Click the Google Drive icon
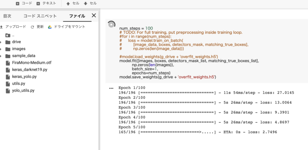This screenshot has height=150, width=308. 50,27
